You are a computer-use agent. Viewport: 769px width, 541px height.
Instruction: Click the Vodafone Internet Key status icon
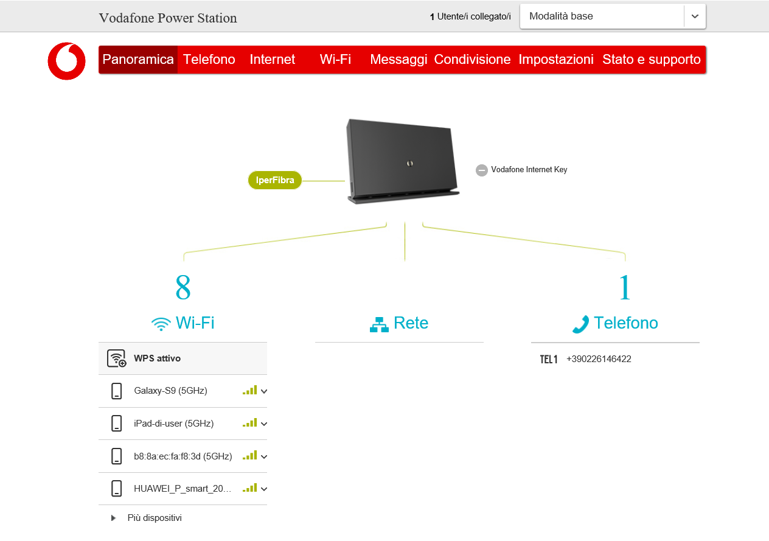482,170
